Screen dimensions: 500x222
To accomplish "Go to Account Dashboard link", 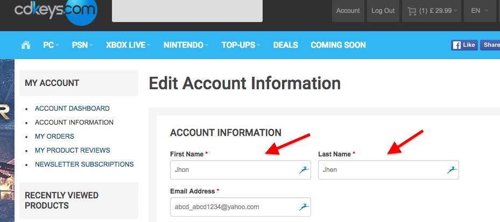I will click(x=72, y=109).
